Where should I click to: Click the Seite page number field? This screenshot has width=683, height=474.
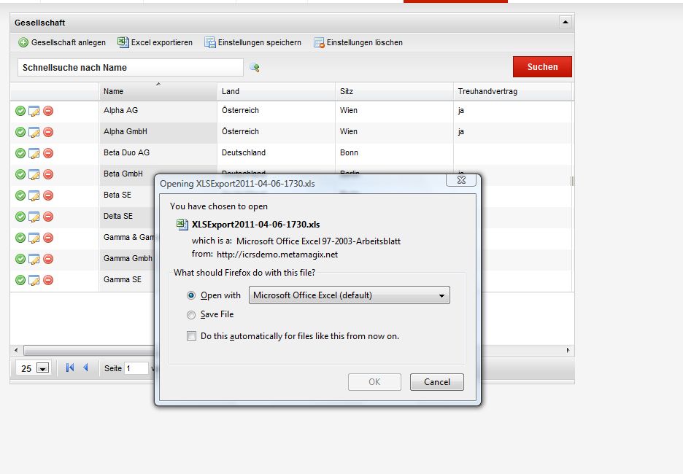coord(136,369)
